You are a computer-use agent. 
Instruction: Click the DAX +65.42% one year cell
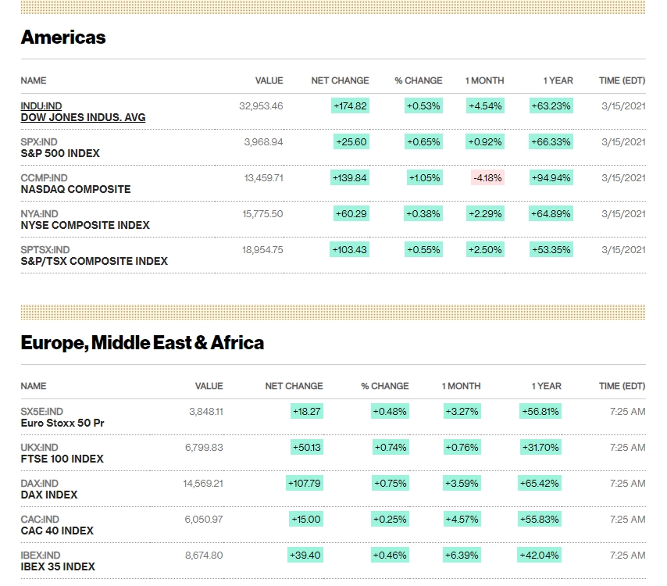(540, 483)
